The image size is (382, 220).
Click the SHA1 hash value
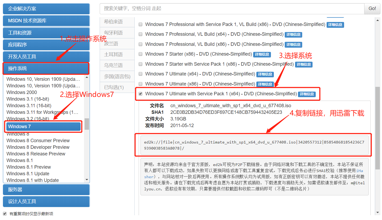coord(226,112)
